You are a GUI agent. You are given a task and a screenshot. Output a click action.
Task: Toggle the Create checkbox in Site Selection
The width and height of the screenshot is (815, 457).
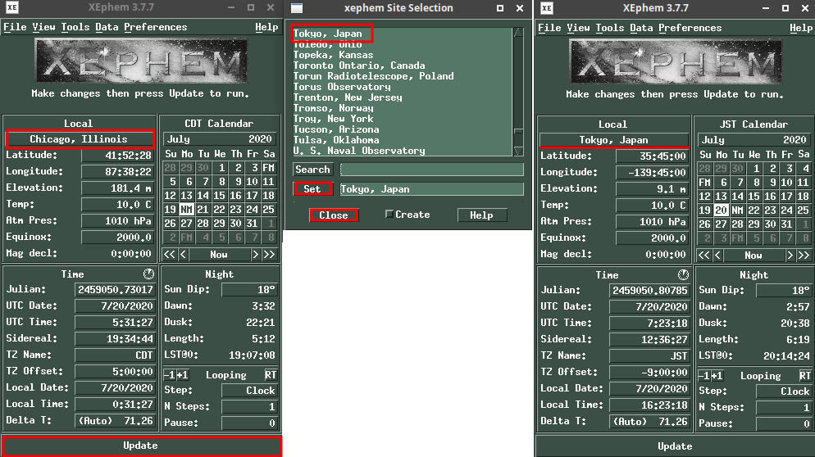tap(389, 214)
